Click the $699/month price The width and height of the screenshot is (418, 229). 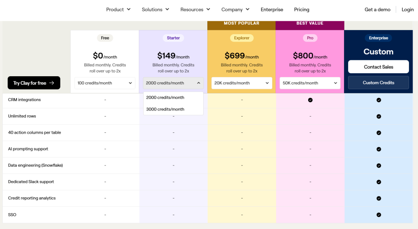242,56
